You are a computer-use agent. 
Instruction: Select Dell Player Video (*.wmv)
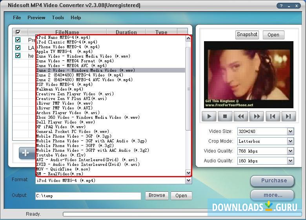tap(111, 122)
